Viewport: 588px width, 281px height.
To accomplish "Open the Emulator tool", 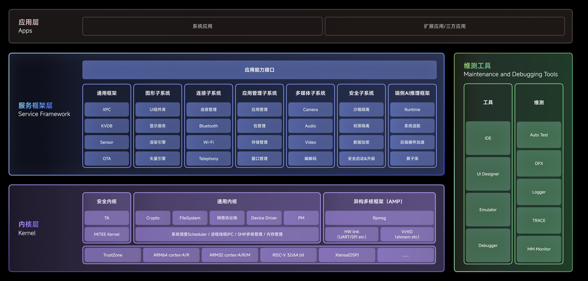I will tap(487, 209).
